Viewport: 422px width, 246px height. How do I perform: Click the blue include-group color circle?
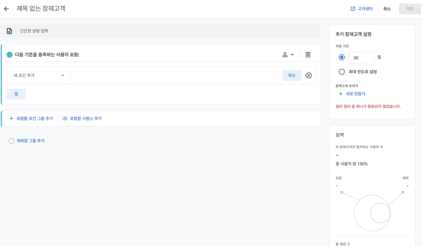coord(10,55)
